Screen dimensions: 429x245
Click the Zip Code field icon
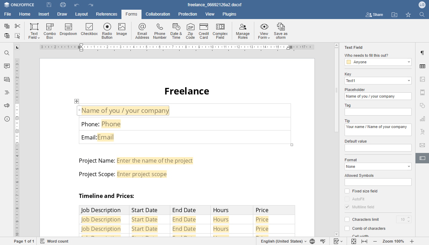tap(190, 27)
